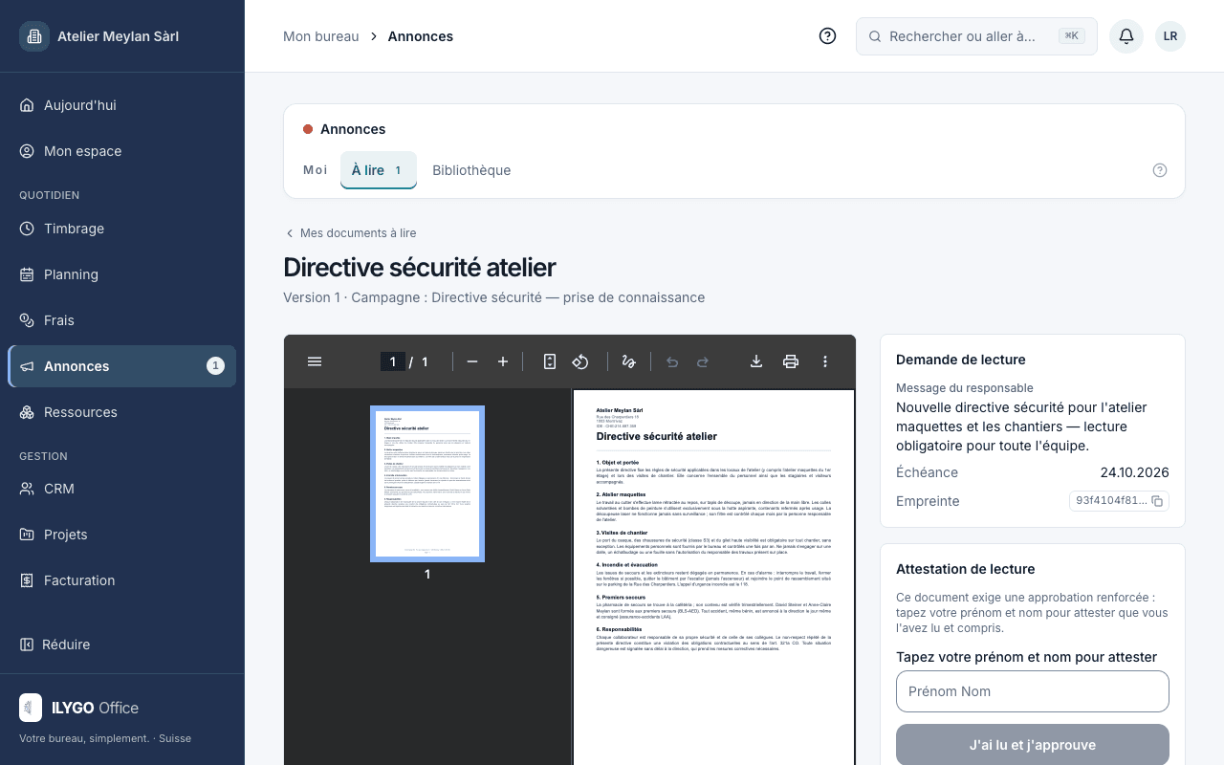The width and height of the screenshot is (1224, 765).
Task: Collapse the sidebar with Réduire
Action: coord(122,645)
